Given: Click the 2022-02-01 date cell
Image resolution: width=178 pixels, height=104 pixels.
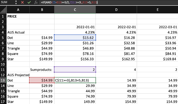Looking at the screenshot, I should point(116,27).
